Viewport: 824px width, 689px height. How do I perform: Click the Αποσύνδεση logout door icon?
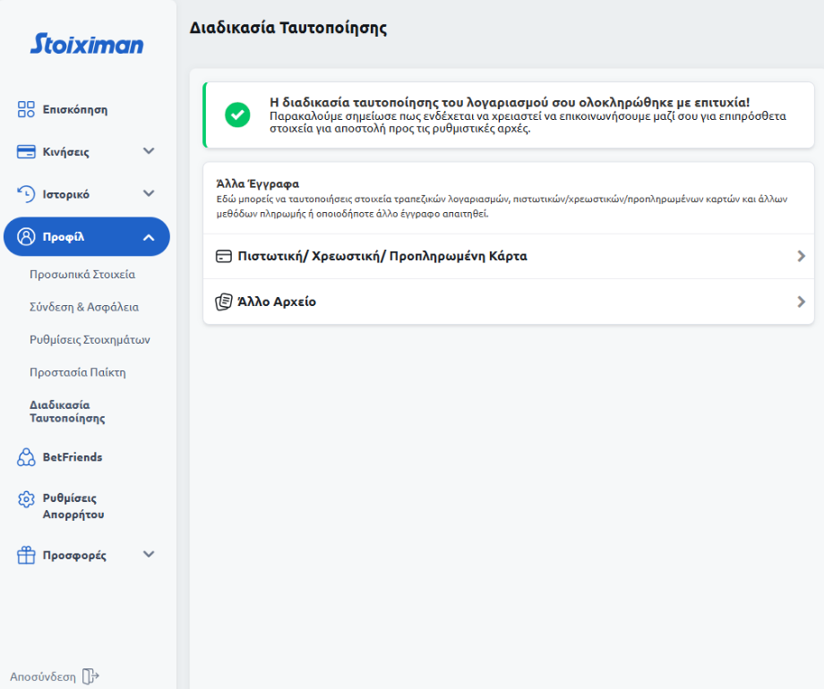tap(90, 676)
